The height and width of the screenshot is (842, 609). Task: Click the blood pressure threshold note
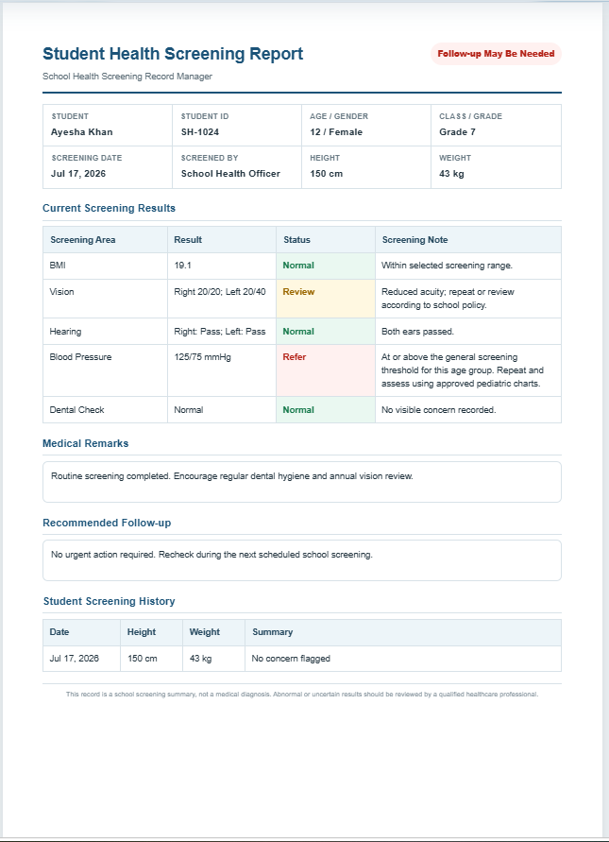tap(463, 370)
